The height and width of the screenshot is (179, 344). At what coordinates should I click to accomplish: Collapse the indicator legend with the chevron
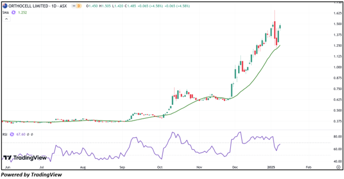(x=6, y=19)
